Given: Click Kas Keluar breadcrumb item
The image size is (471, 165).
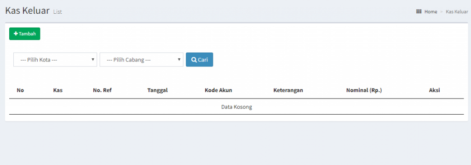Looking at the screenshot, I should pos(457,11).
